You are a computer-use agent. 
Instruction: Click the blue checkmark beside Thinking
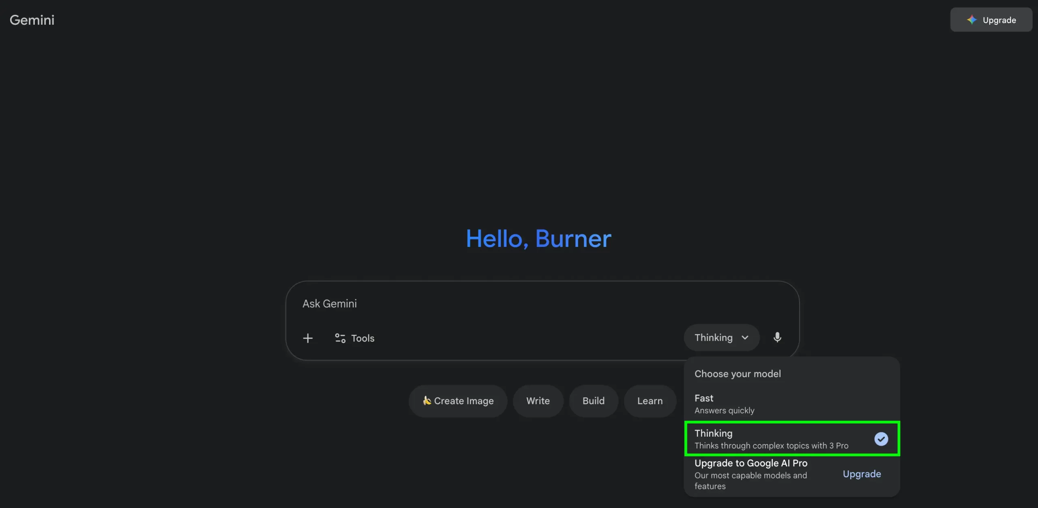[881, 439]
